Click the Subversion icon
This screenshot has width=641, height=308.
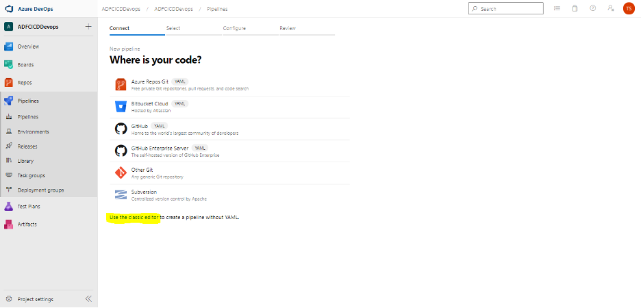[x=121, y=195]
